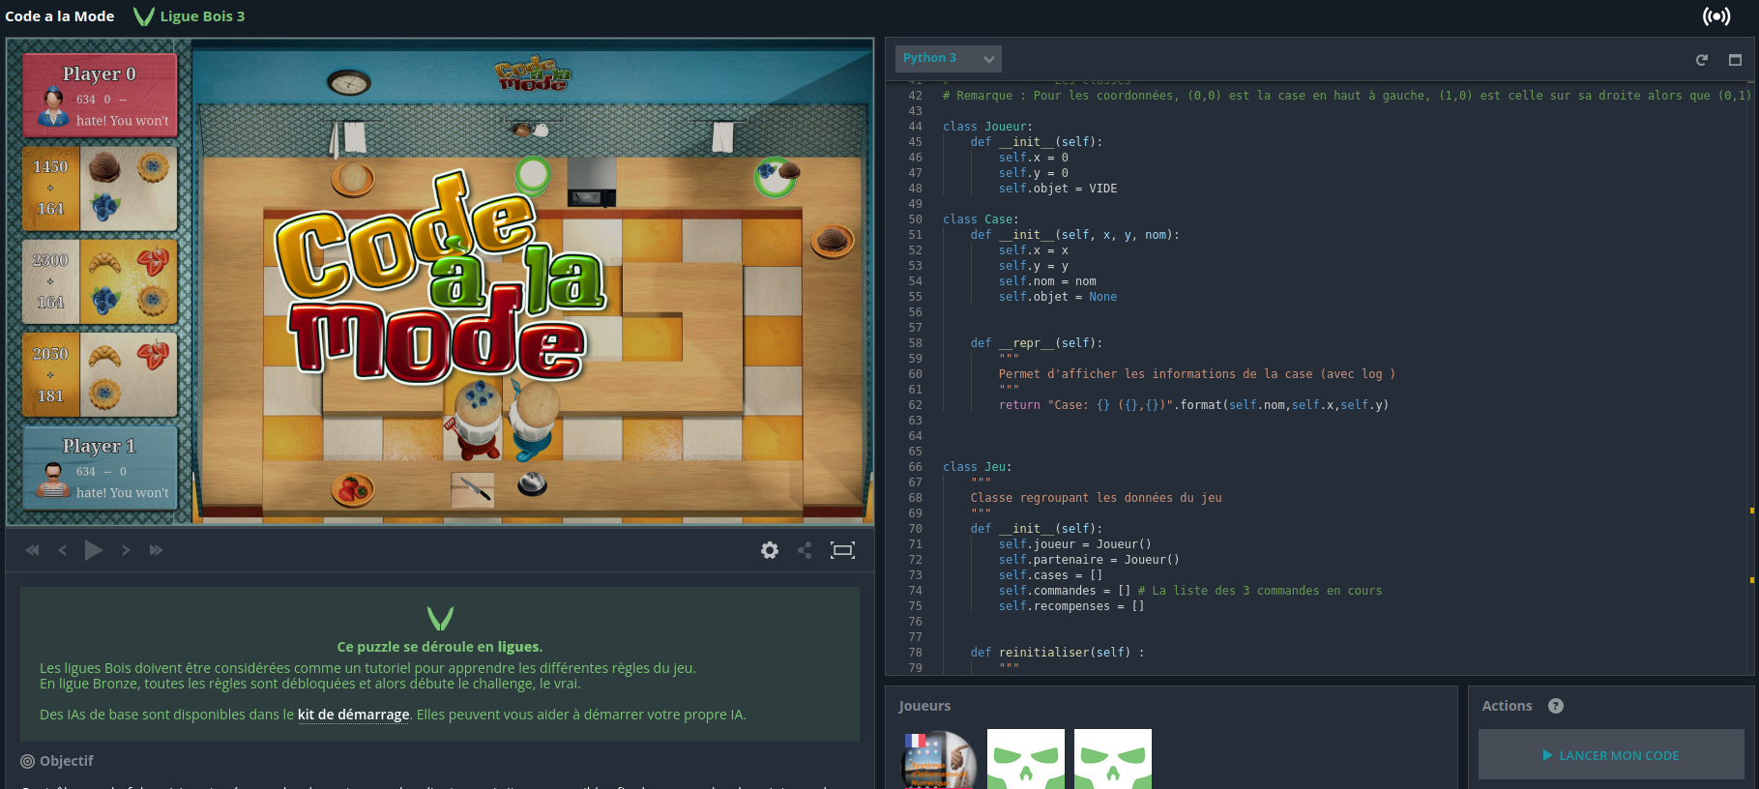Click the Code a la Mode title
The width and height of the screenshot is (1759, 789).
pyautogui.click(x=60, y=16)
